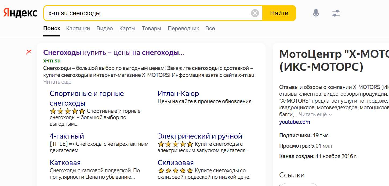The image size is (389, 186).
Task: Open the Катковая sitelink
Action: (65, 163)
